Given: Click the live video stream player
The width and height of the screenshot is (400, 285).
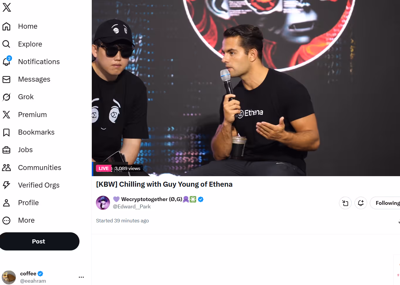Looking at the screenshot, I should coord(246,88).
